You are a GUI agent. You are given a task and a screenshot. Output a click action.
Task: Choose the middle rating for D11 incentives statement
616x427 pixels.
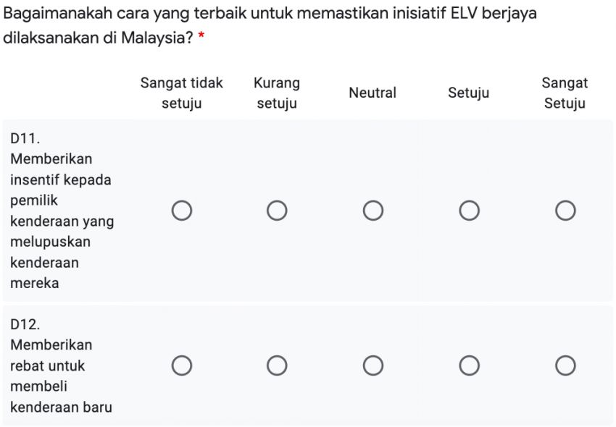tap(373, 211)
